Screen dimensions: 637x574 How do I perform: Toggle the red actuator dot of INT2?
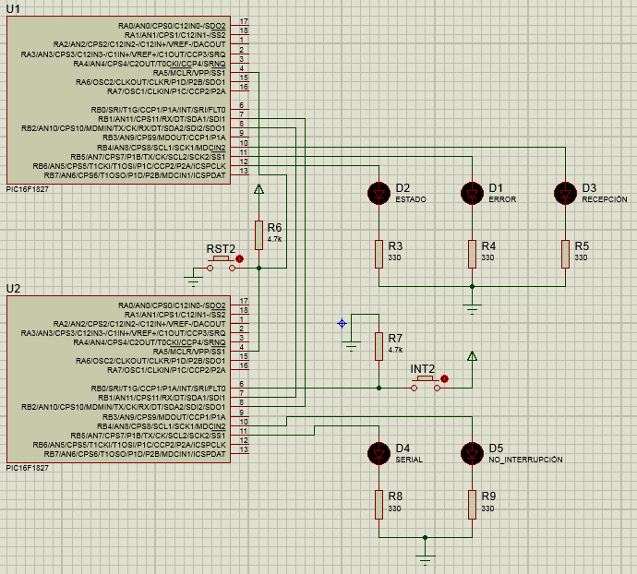pos(444,378)
